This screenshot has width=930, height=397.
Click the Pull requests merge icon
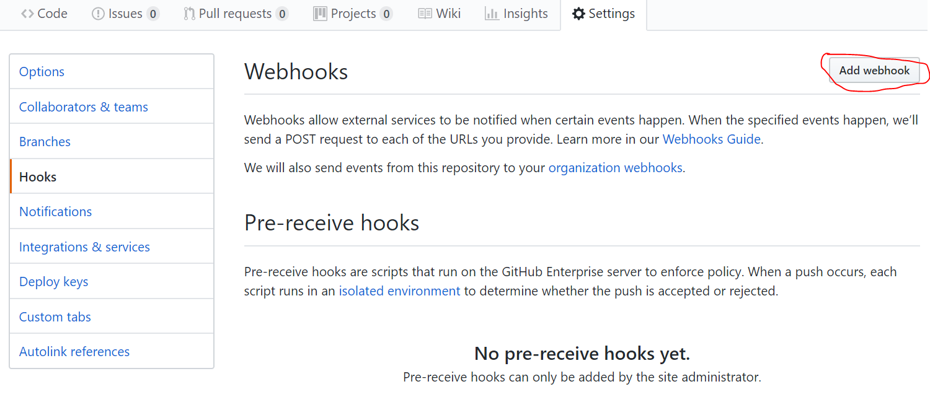pos(189,14)
